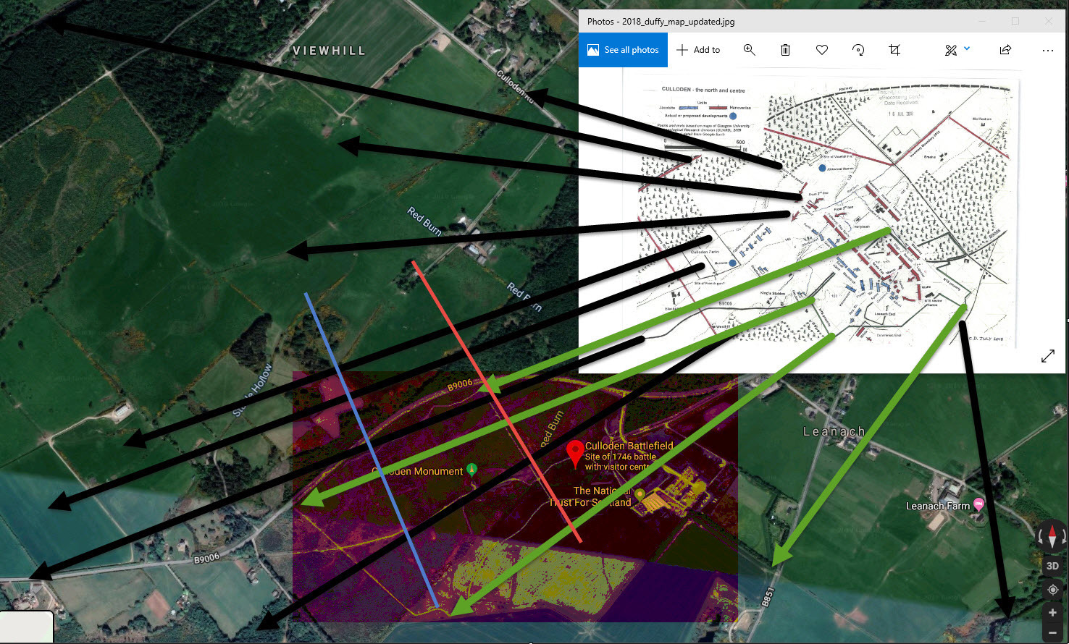Image resolution: width=1069 pixels, height=644 pixels.
Task: Click the zoom magnifier icon in Photos
Action: tap(750, 50)
